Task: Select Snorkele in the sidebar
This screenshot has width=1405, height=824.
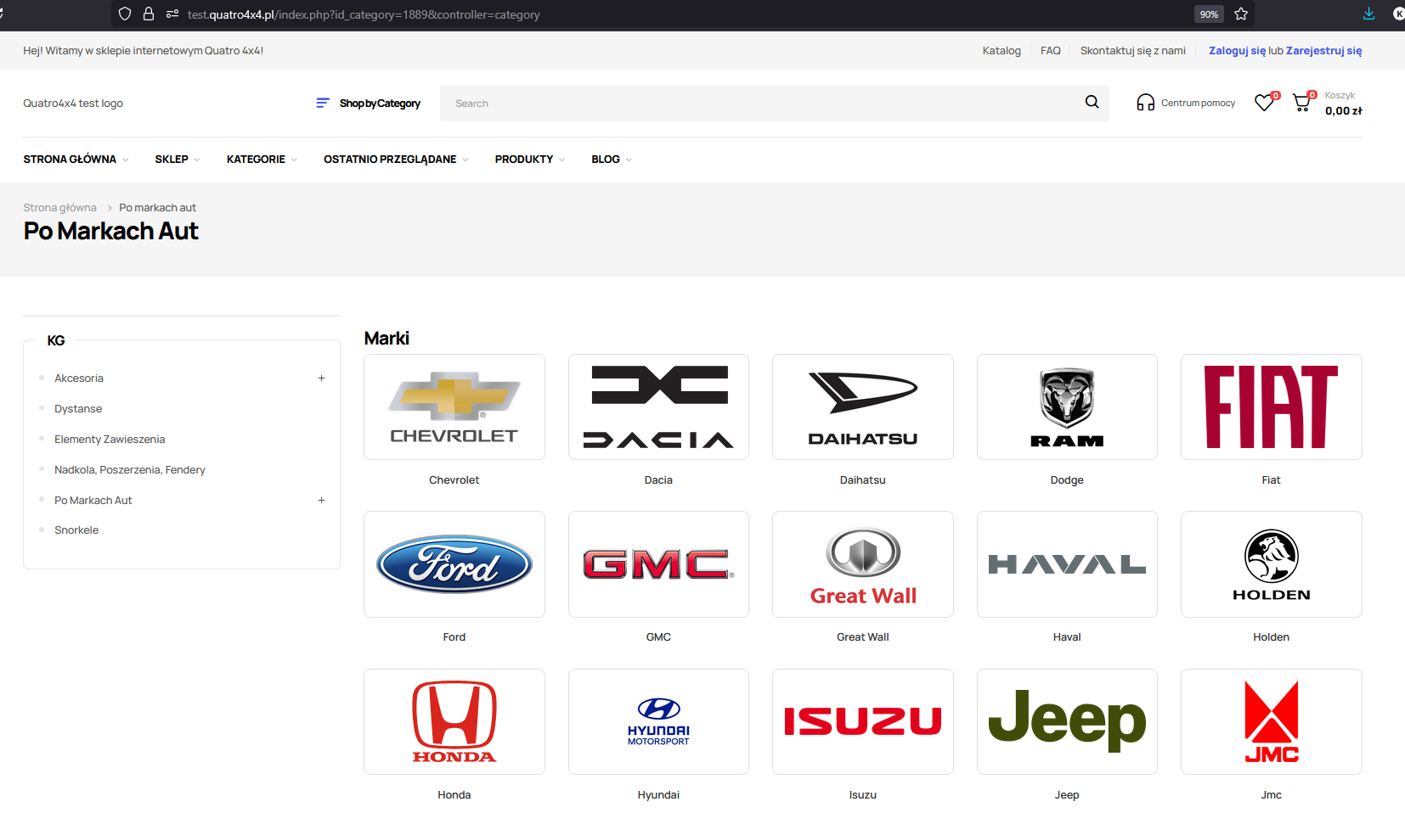Action: pos(76,530)
